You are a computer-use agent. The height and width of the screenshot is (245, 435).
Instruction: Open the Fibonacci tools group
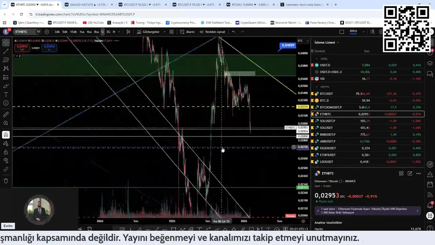6,60
